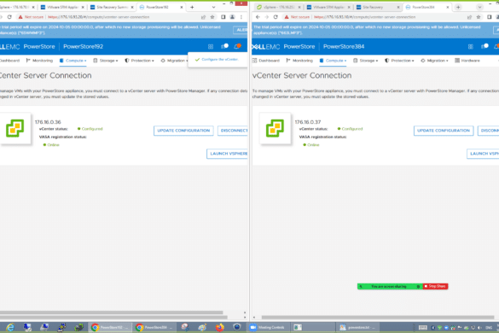Screen dimensions: 499x333
Task: Open Zoom Meeting Controls taskbar item
Action: 269,327
